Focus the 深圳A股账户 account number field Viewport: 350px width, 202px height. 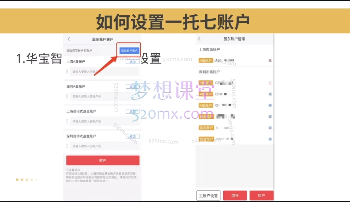(x=104, y=96)
